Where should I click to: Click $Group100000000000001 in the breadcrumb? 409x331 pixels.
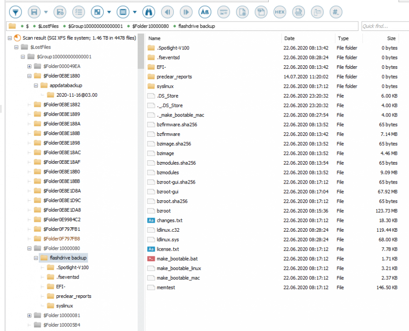click(95, 26)
